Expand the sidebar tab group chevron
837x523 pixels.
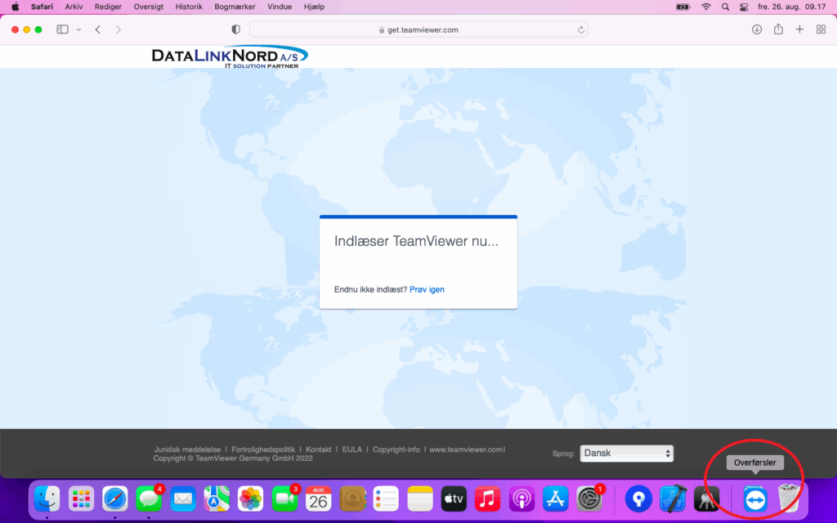(x=78, y=29)
